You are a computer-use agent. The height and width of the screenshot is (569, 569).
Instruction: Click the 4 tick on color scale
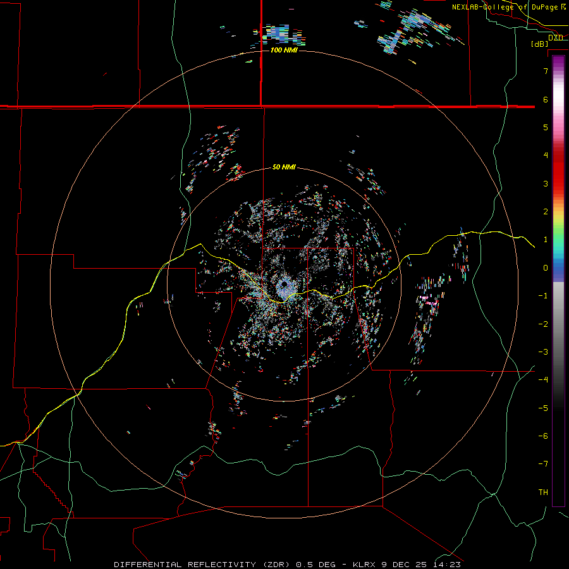pyautogui.click(x=546, y=156)
